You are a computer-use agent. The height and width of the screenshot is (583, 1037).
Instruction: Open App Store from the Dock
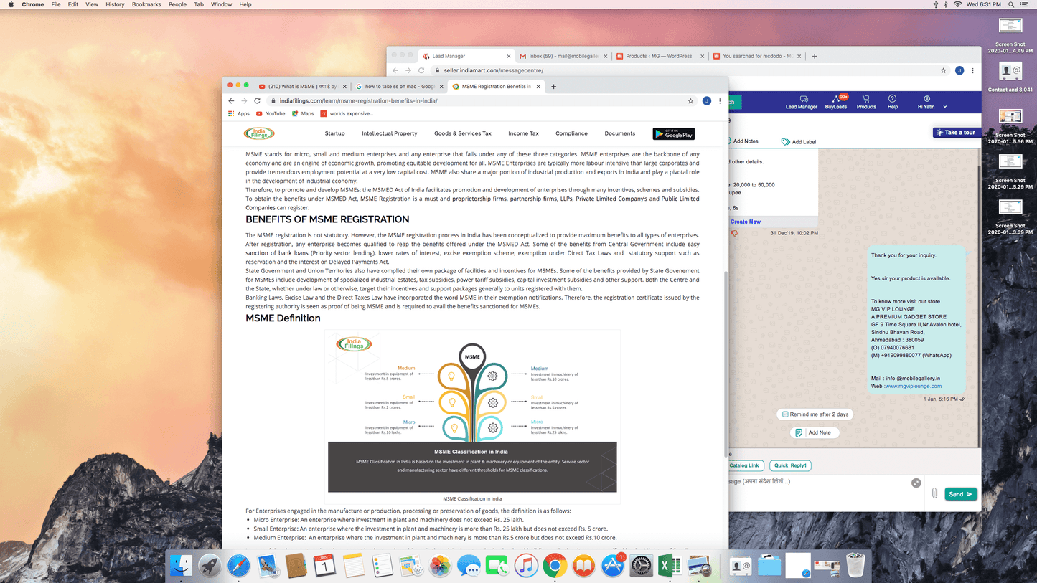coord(612,566)
